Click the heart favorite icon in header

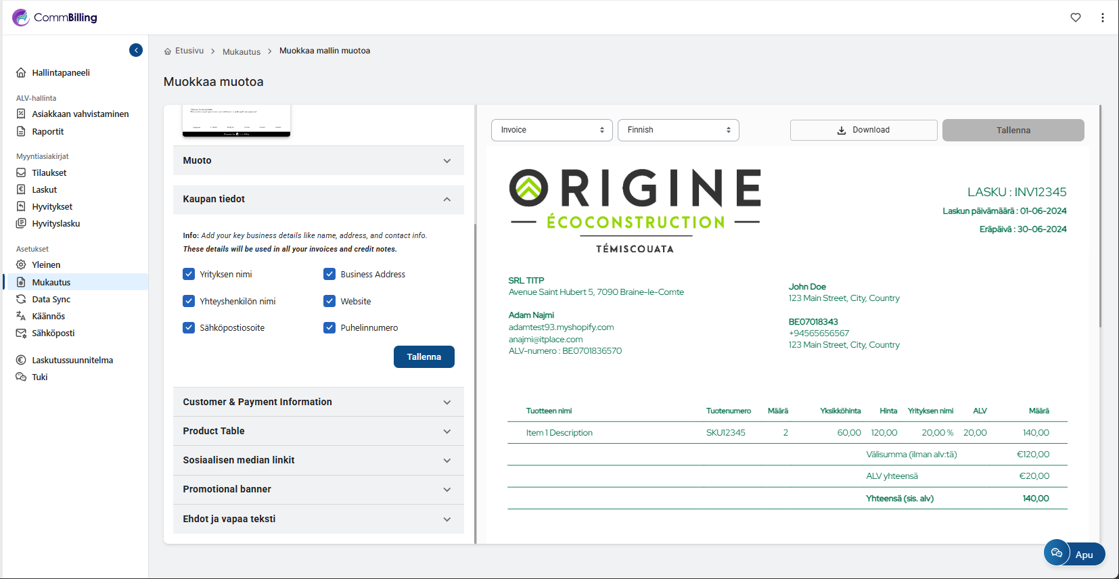click(x=1076, y=18)
